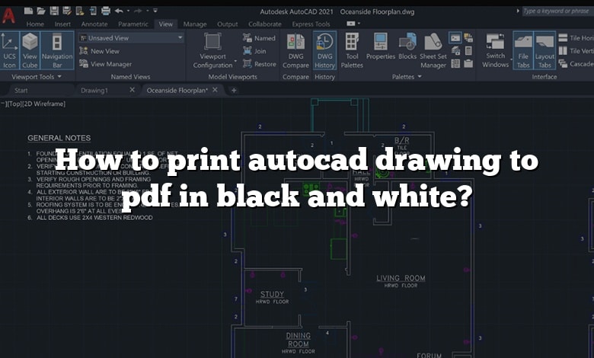This screenshot has width=594, height=358.
Task: Switch to the Manage ribbon tab
Action: click(195, 24)
